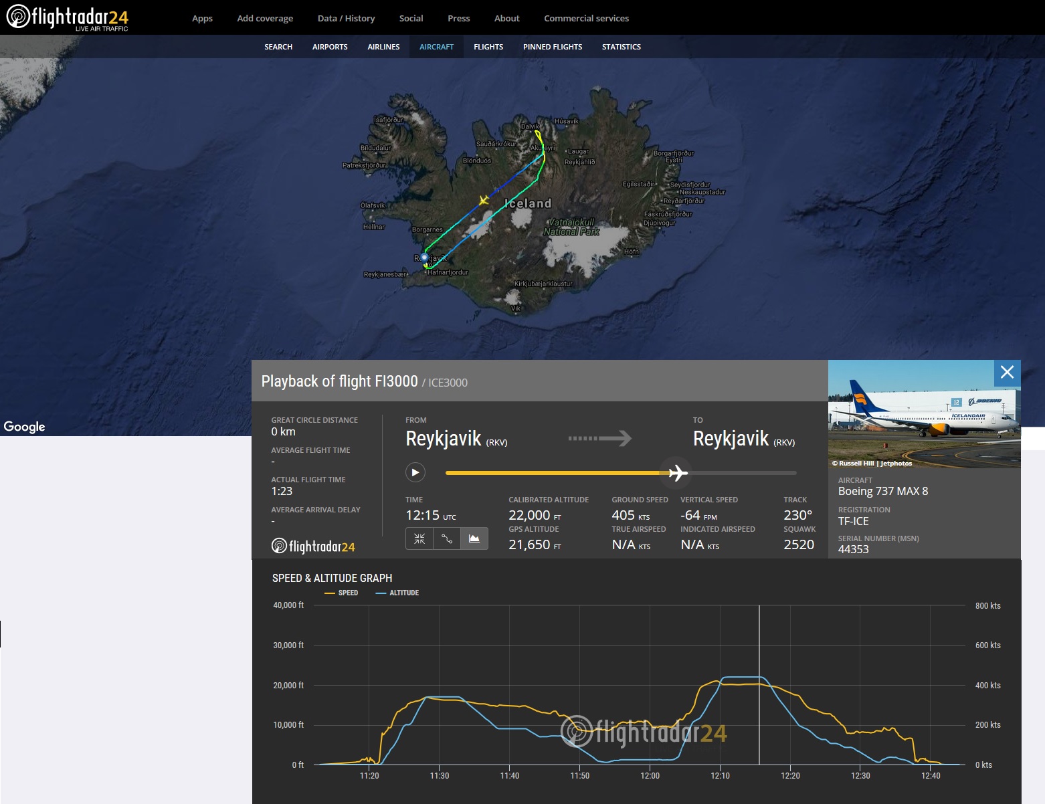Screen dimensions: 1045x804
Task: Click the Playback of flight FI3000 title
Action: coord(339,381)
